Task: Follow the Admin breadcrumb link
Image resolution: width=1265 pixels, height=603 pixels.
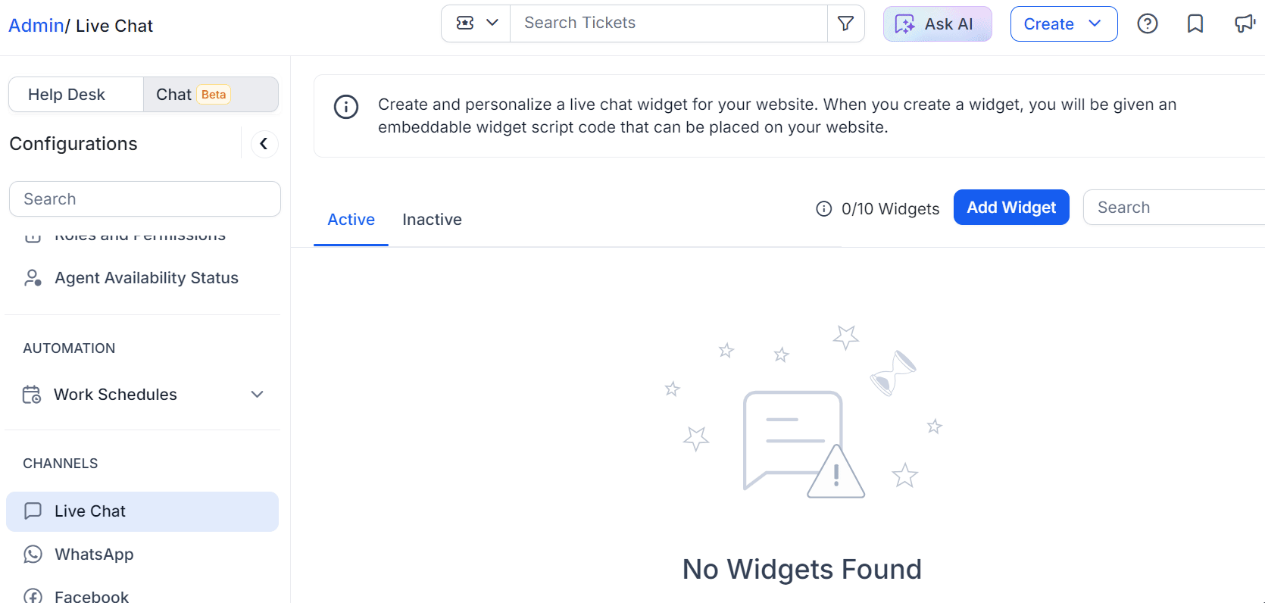Action: 36,26
